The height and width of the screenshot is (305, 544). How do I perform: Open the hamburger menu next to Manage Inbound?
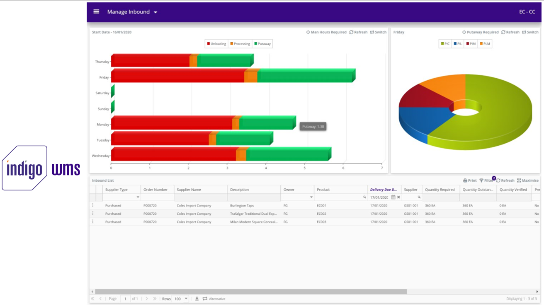(x=96, y=12)
